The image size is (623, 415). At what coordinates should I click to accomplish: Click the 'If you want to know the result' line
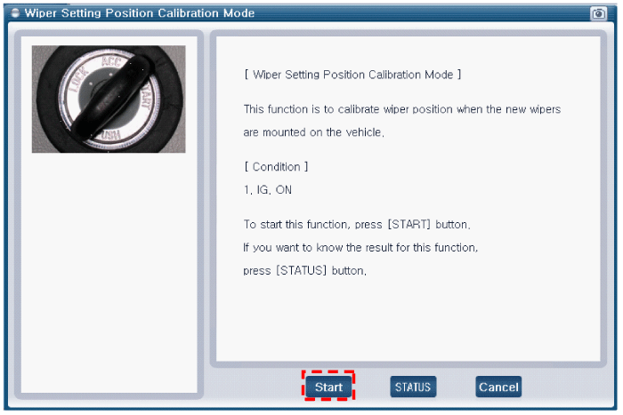(x=360, y=247)
